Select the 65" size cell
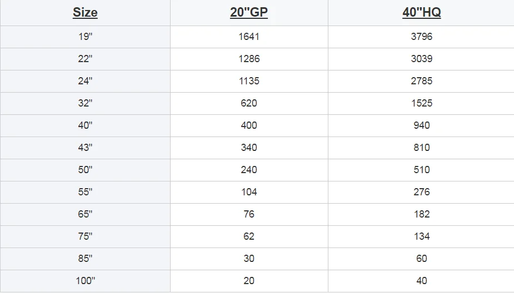The image size is (514, 293). click(85, 214)
